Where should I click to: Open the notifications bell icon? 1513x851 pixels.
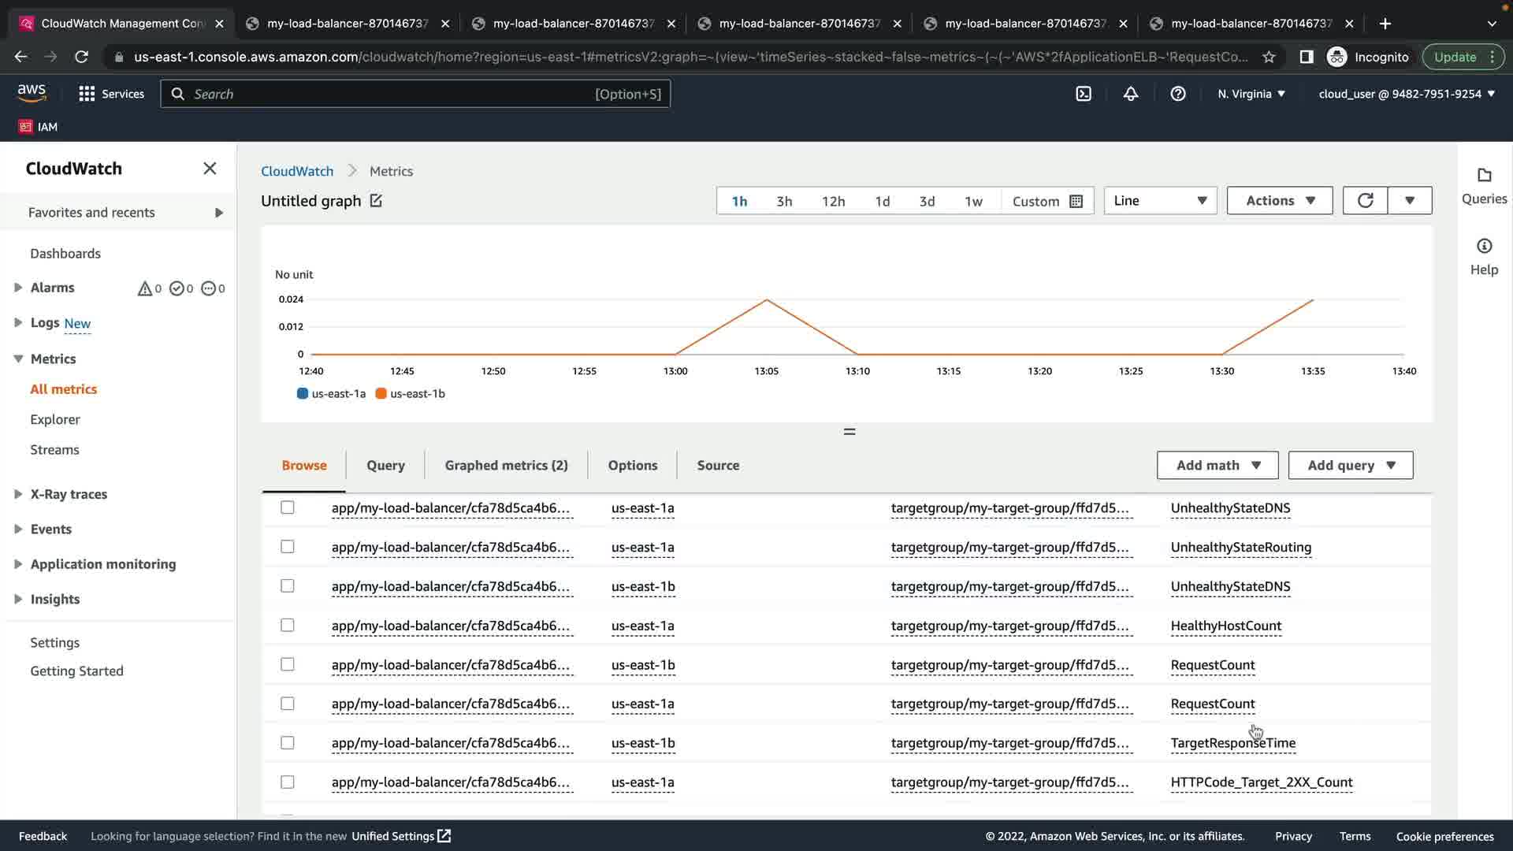pos(1131,94)
